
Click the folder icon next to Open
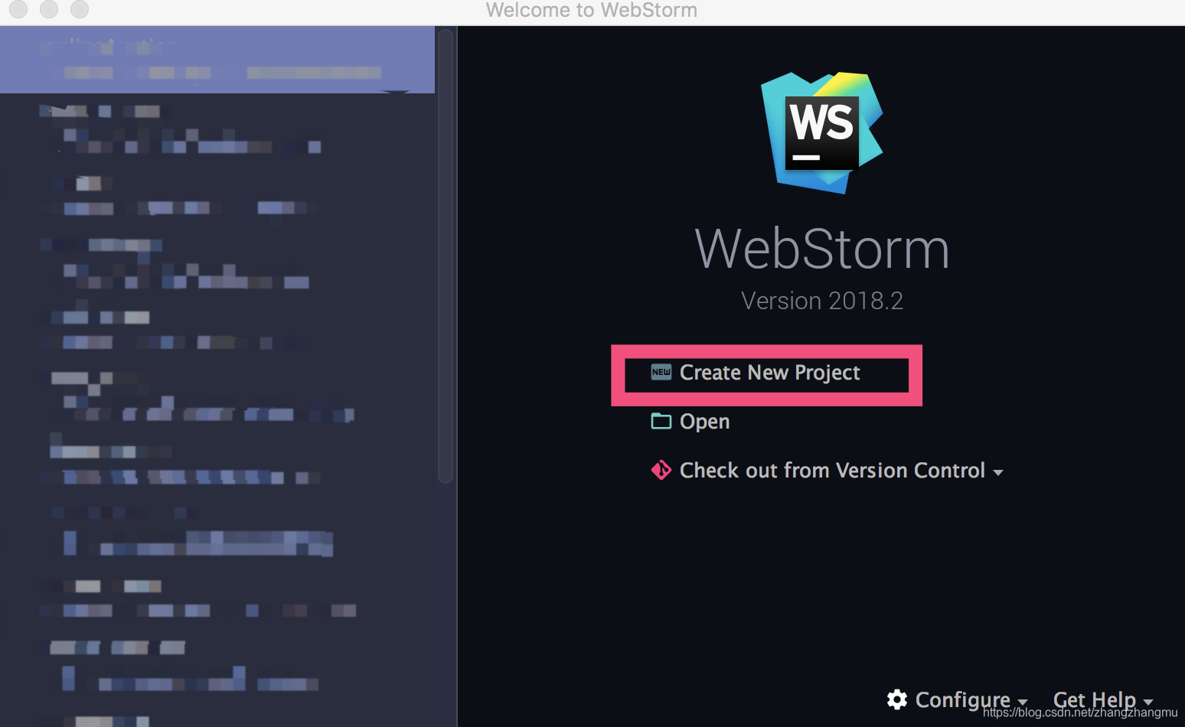[661, 421]
